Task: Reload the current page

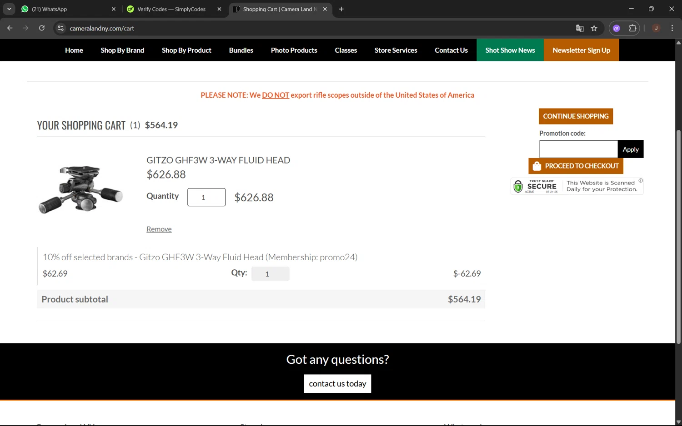Action: coord(42,28)
